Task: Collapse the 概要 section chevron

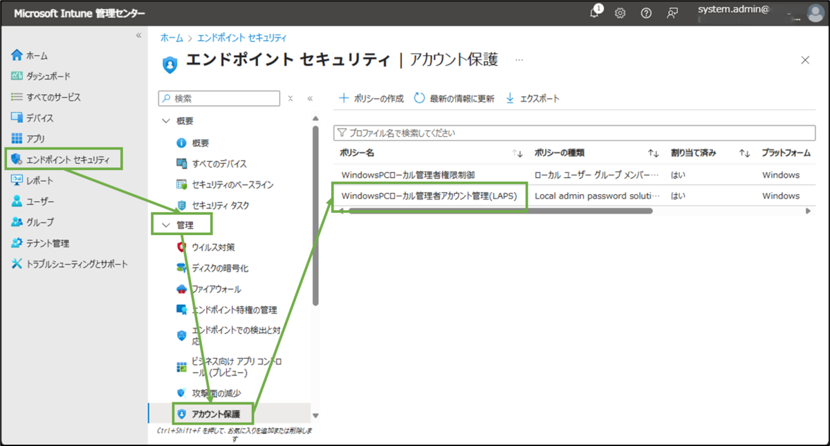Action: (165, 121)
